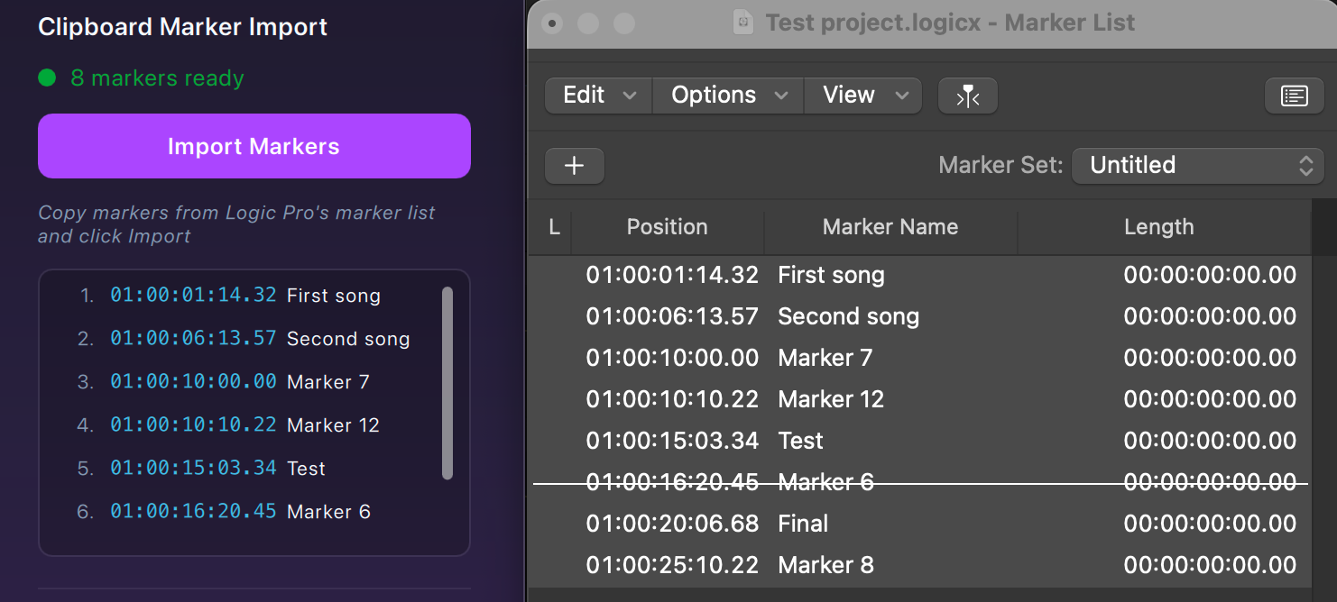Click the green status dot beside 8 markers ready
The height and width of the screenshot is (602, 1337).
click(47, 78)
